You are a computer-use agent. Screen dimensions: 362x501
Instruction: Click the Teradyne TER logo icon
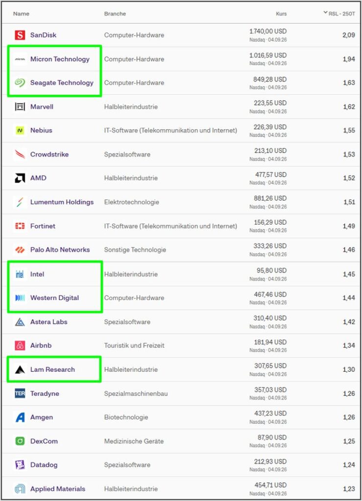point(20,393)
